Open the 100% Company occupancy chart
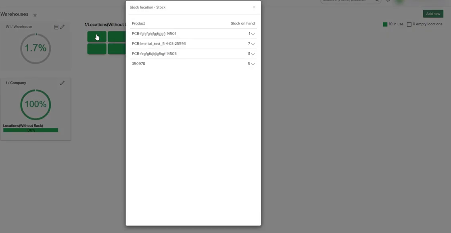The height and width of the screenshot is (233, 451). [35, 104]
